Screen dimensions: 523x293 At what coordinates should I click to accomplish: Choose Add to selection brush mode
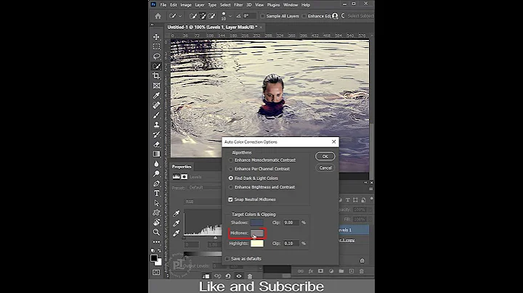203,16
